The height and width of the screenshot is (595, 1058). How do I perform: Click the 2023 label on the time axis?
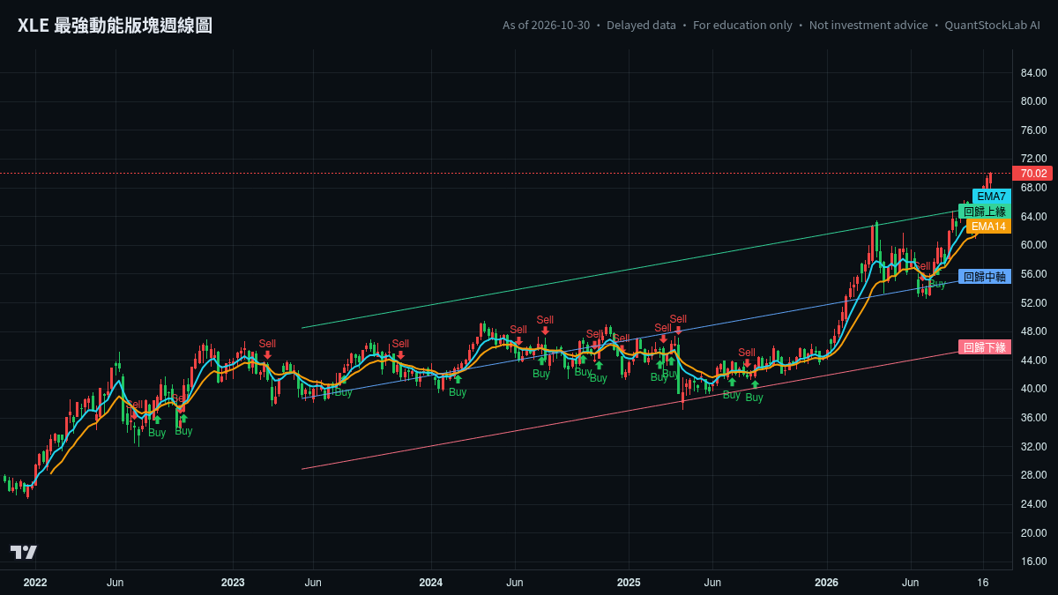click(x=233, y=583)
